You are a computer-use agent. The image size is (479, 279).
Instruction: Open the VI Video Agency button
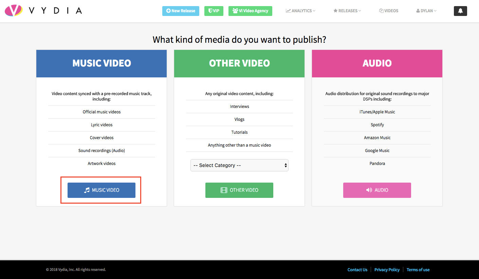coord(250,11)
